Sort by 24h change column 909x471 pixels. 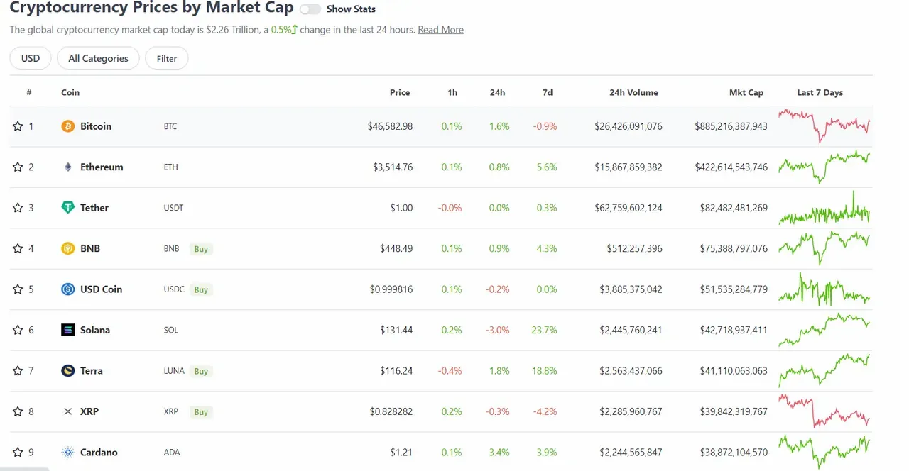497,92
